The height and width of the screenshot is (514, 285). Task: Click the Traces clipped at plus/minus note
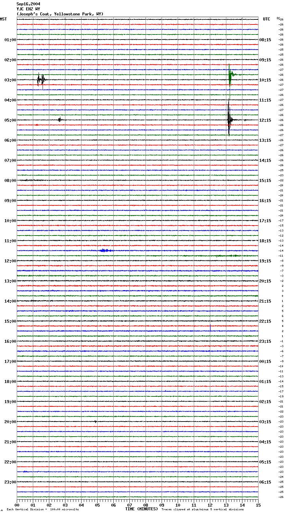pyautogui.click(x=203, y=510)
